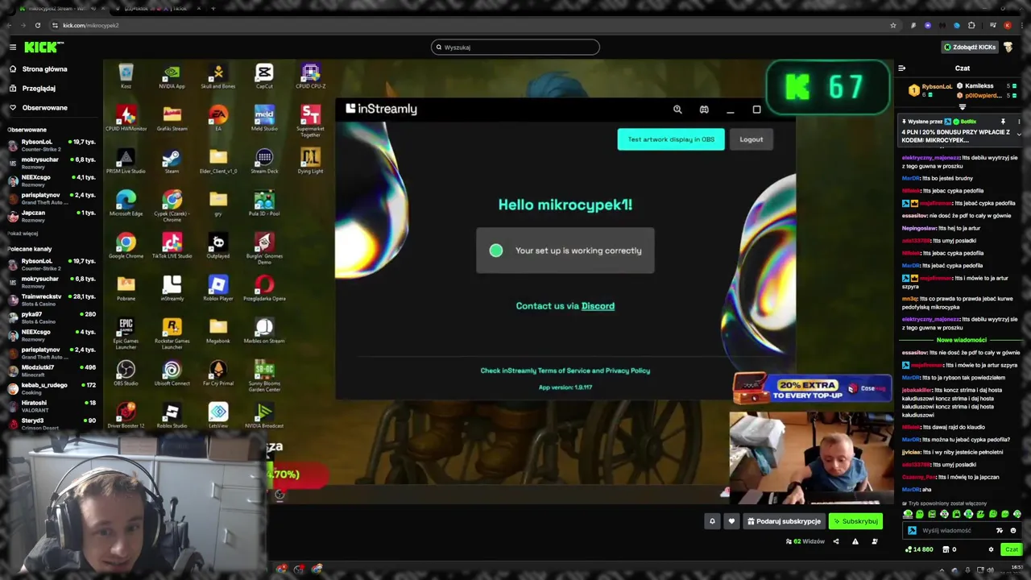Select the Microsoft Edge desktop icon
This screenshot has width=1031, height=580.
click(126, 203)
